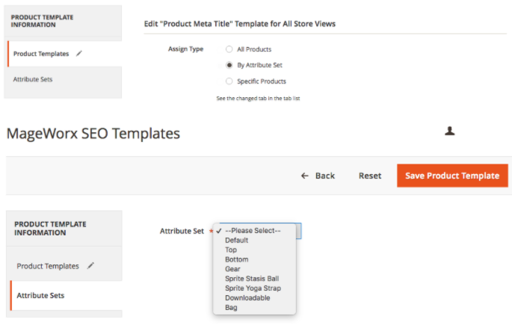Select the All Products radio button
The image size is (512, 331).
pyautogui.click(x=229, y=49)
